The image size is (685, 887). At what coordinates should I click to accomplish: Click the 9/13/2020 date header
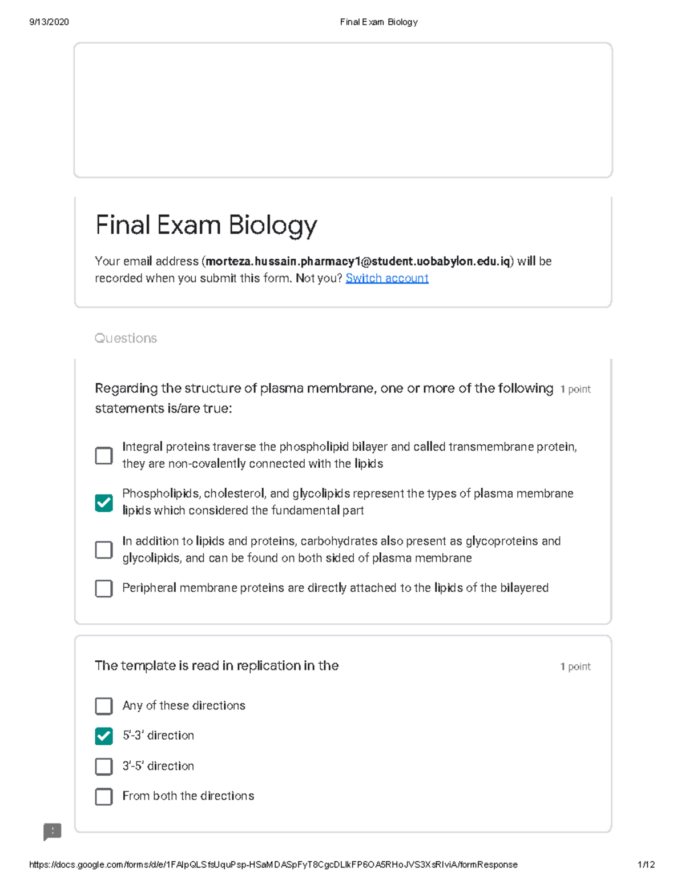(x=50, y=22)
